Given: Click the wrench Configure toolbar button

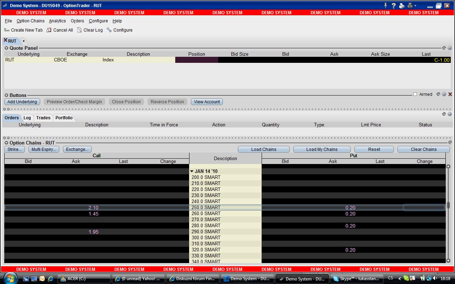Looking at the screenshot, I should pos(119,30).
